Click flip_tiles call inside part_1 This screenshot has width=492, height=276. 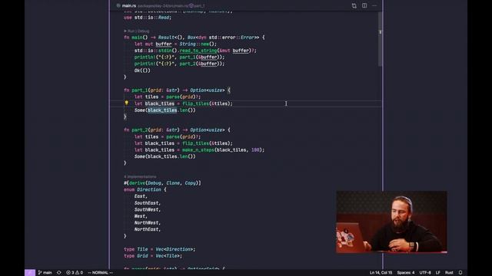pyautogui.click(x=195, y=103)
